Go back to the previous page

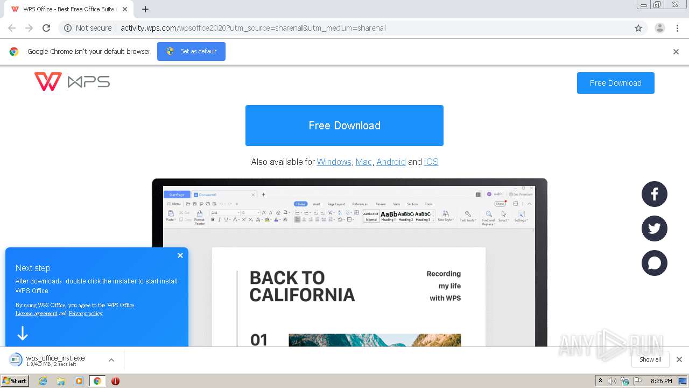tap(12, 28)
